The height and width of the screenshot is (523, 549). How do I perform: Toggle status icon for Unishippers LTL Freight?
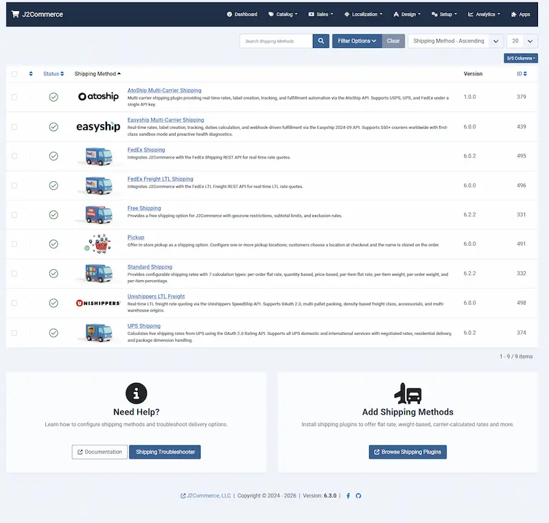pos(54,303)
